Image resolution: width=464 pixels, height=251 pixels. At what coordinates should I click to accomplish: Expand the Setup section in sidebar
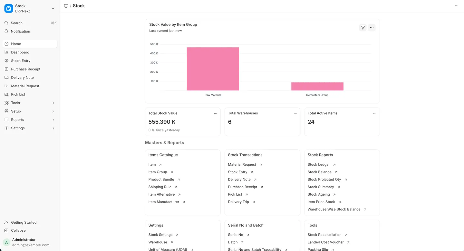pos(30,111)
